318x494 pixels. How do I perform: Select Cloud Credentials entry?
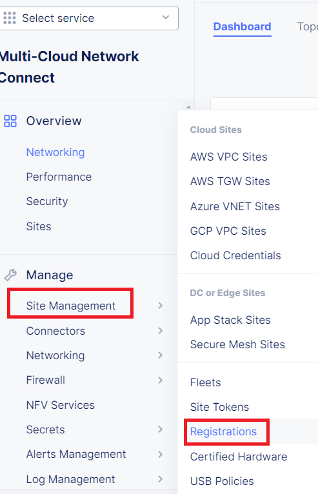point(235,255)
